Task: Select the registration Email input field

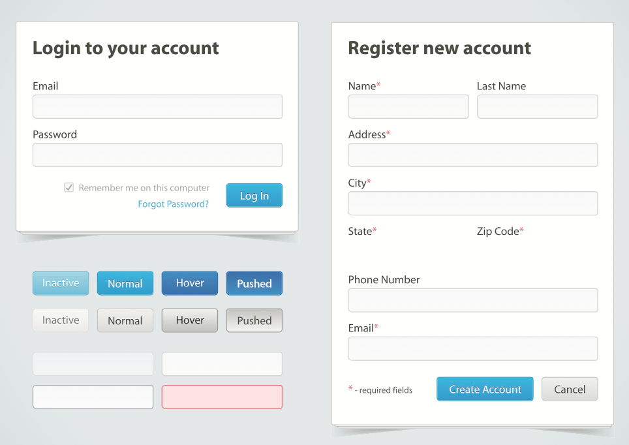Action: click(472, 348)
